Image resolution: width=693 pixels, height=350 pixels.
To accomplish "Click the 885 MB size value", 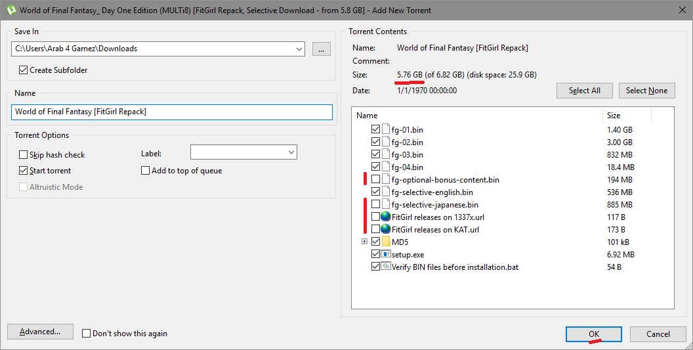I will click(619, 204).
